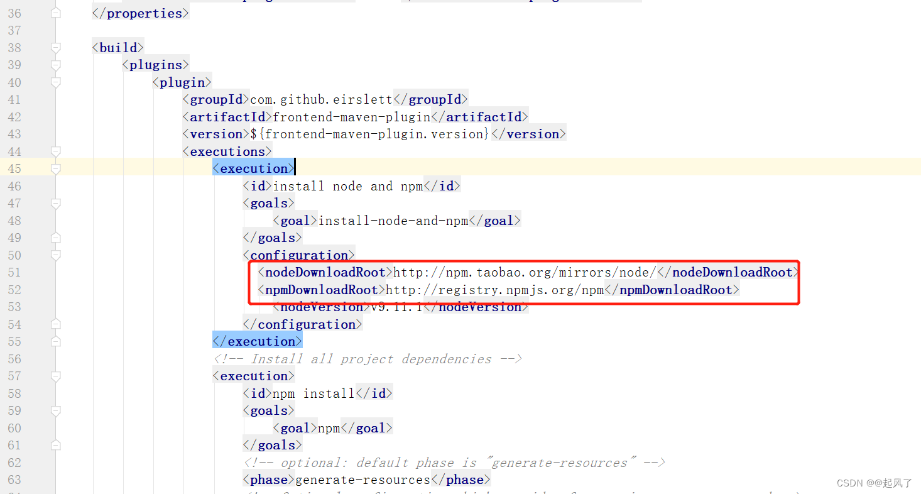Collapse the goals fold on line 59

tap(56, 410)
